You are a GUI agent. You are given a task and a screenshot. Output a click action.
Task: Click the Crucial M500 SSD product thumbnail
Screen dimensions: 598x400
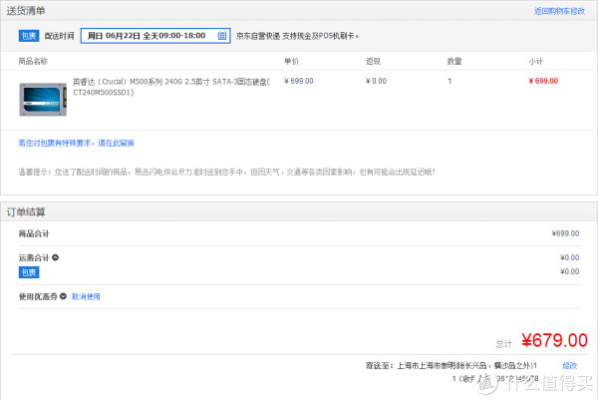click(x=43, y=99)
